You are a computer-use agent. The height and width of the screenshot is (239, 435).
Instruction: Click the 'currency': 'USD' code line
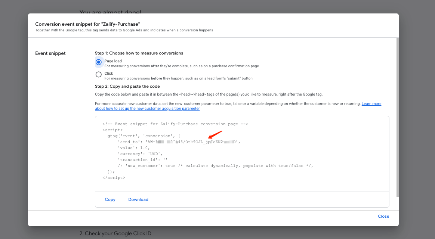click(140, 154)
